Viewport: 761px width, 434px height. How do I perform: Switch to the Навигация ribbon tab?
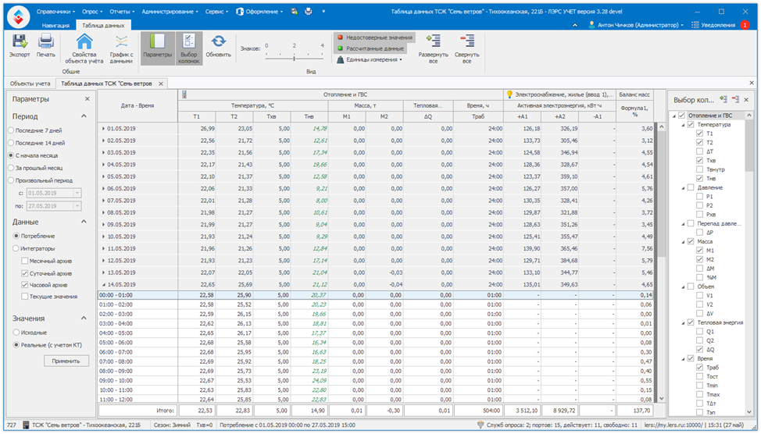pos(55,25)
